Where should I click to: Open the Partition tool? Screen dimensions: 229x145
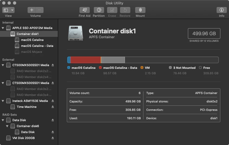pyautogui.click(x=99, y=10)
